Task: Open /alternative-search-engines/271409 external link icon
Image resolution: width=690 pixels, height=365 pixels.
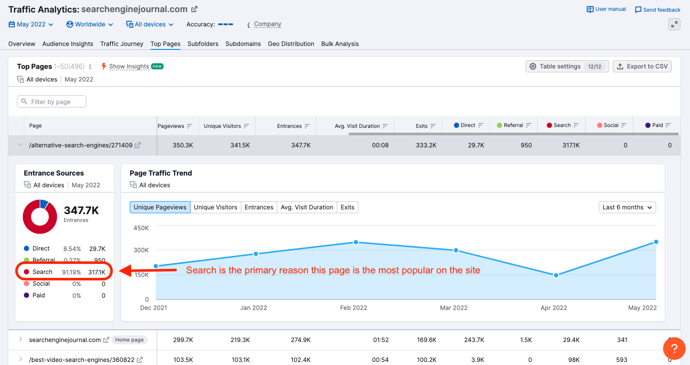Action: 138,145
